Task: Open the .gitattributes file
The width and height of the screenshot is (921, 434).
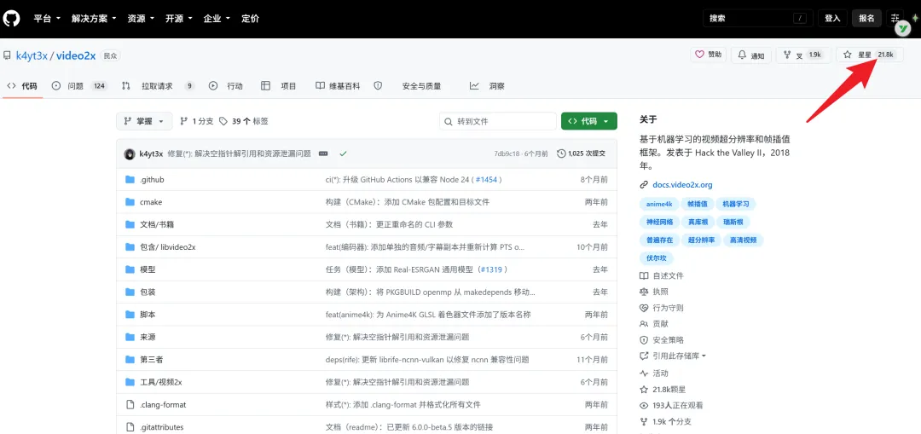Action: [x=161, y=427]
